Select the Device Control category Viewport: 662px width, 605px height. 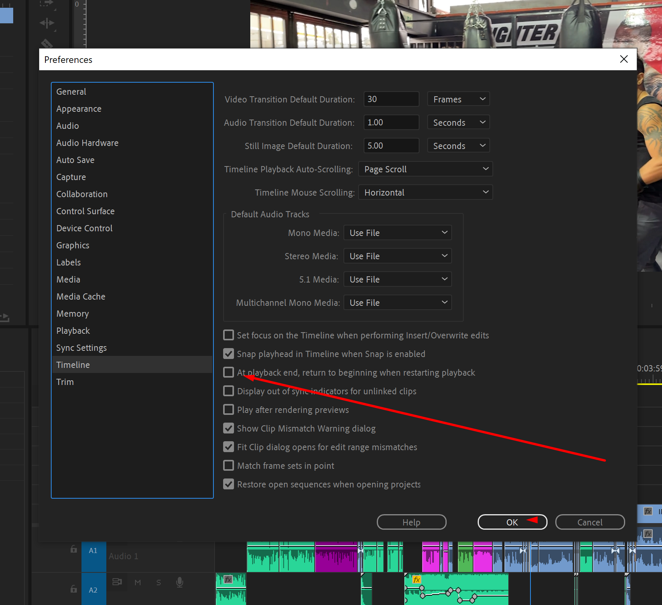pos(132,228)
